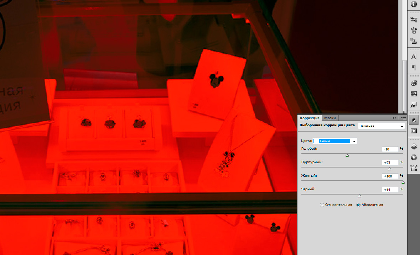Click the Желтый label
Screen dimensions: 420x255
pos(309,176)
